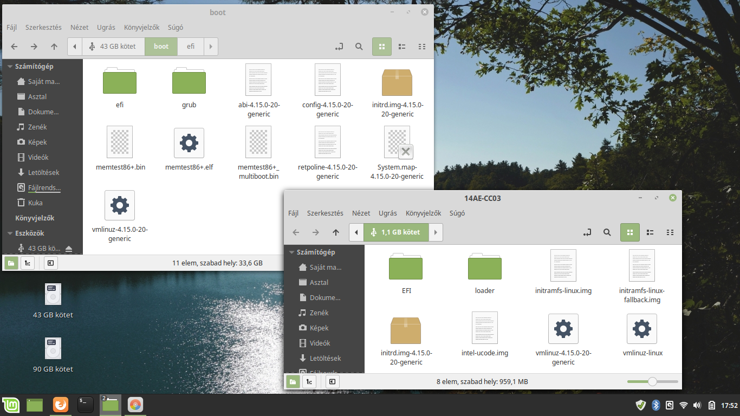This screenshot has height=416, width=740.
Task: Select initramfs-linux.img file
Action: pos(563,272)
